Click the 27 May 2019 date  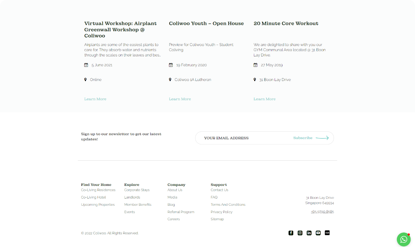(272, 65)
